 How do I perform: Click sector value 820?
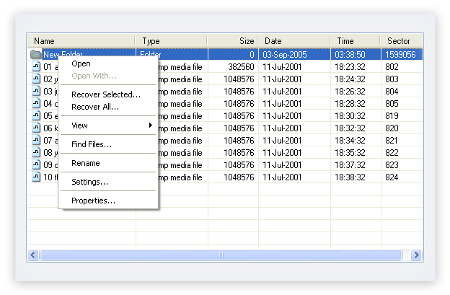click(x=392, y=128)
